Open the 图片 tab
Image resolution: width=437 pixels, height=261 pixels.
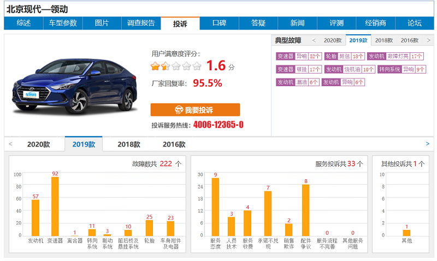102,23
